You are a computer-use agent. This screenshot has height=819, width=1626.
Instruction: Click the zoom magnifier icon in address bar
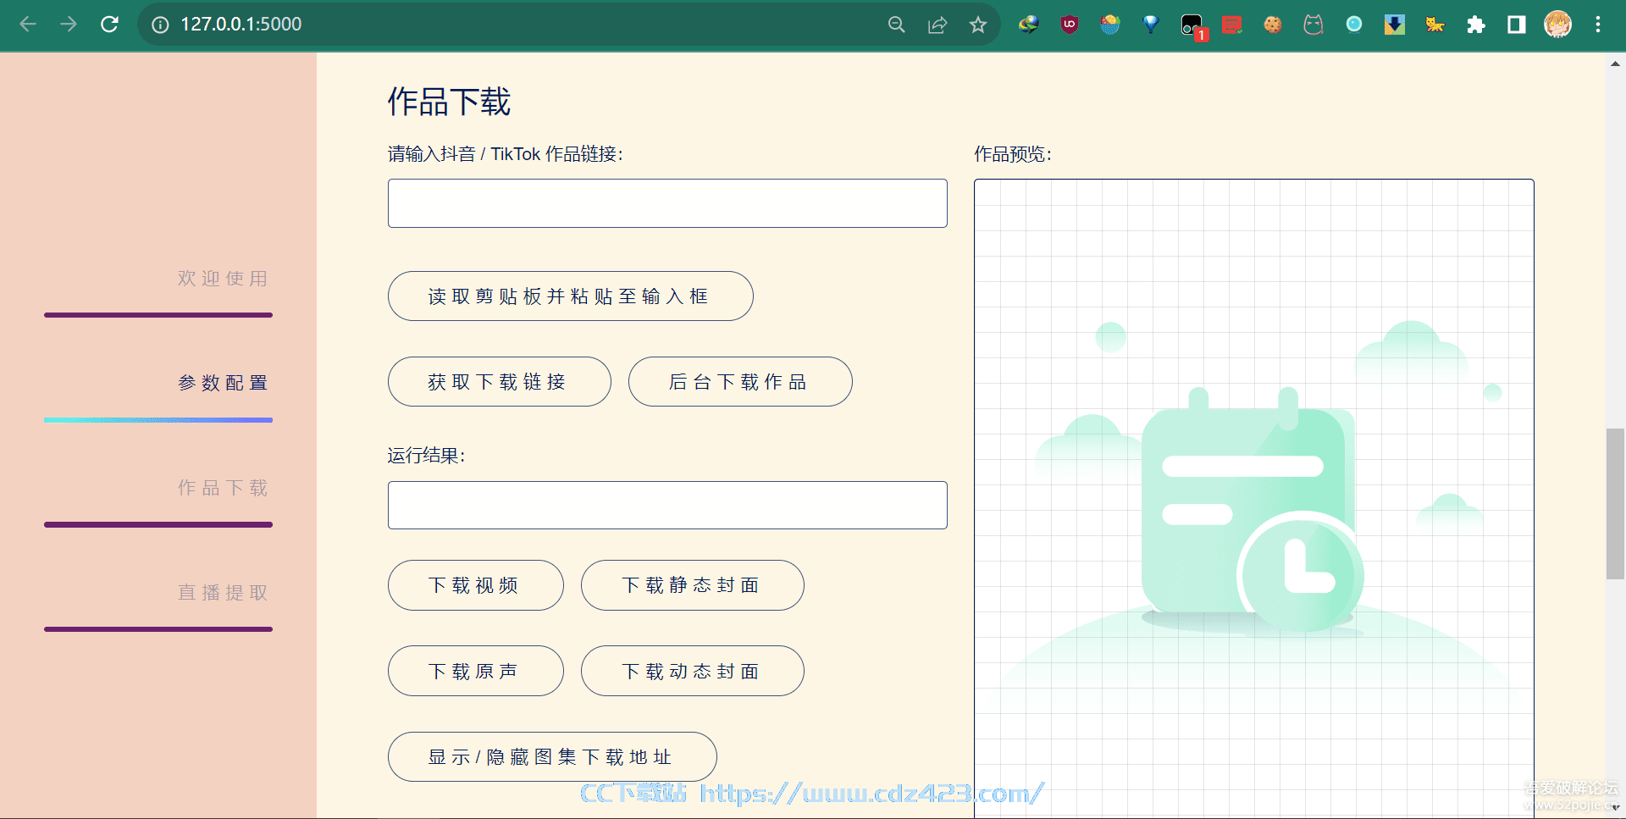897,25
